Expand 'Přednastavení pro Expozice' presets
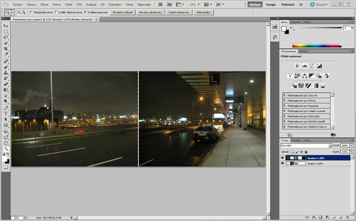This screenshot has height=221, width=356. tap(285, 106)
